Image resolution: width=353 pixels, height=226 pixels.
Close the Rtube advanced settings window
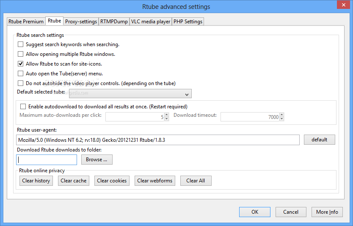(343, 5)
